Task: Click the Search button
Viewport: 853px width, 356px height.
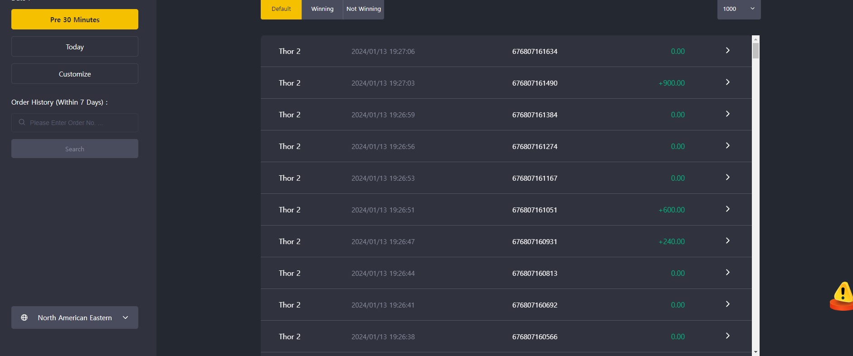Action: pos(75,149)
